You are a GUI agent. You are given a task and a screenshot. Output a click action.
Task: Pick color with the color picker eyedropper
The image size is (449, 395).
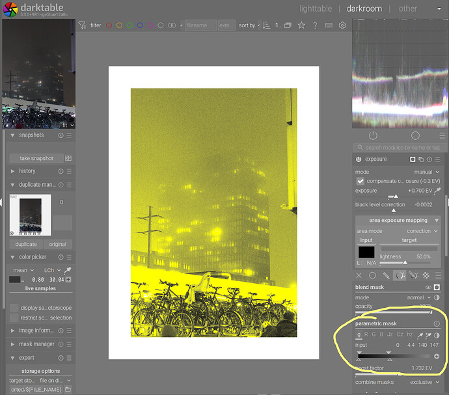click(x=67, y=269)
